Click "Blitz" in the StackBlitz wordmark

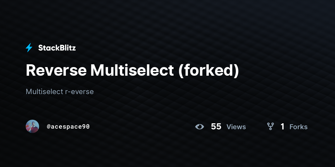point(67,48)
